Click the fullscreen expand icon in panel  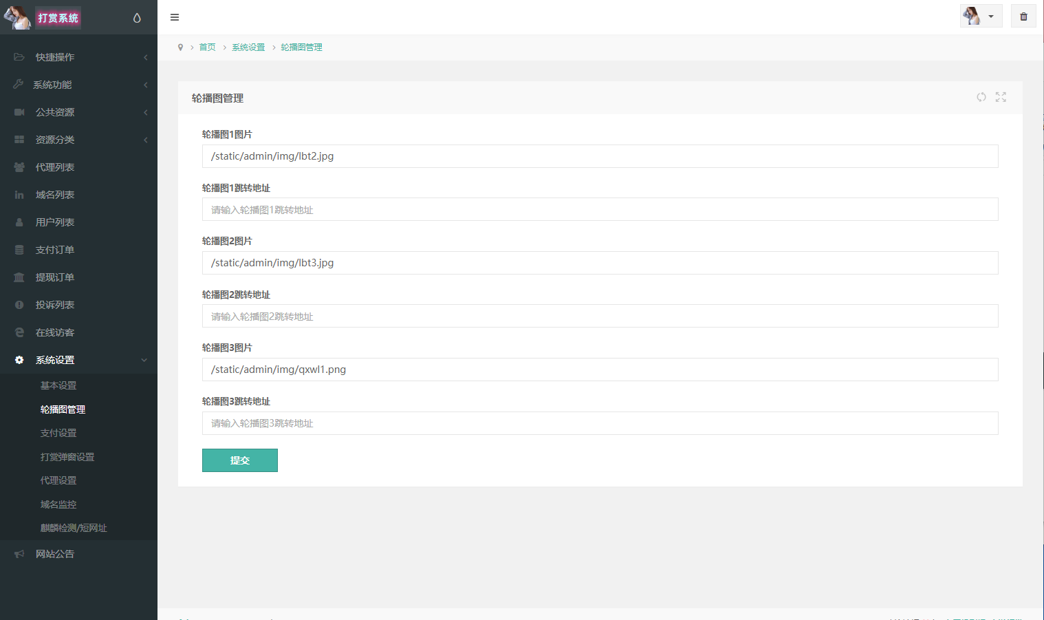coord(1001,97)
